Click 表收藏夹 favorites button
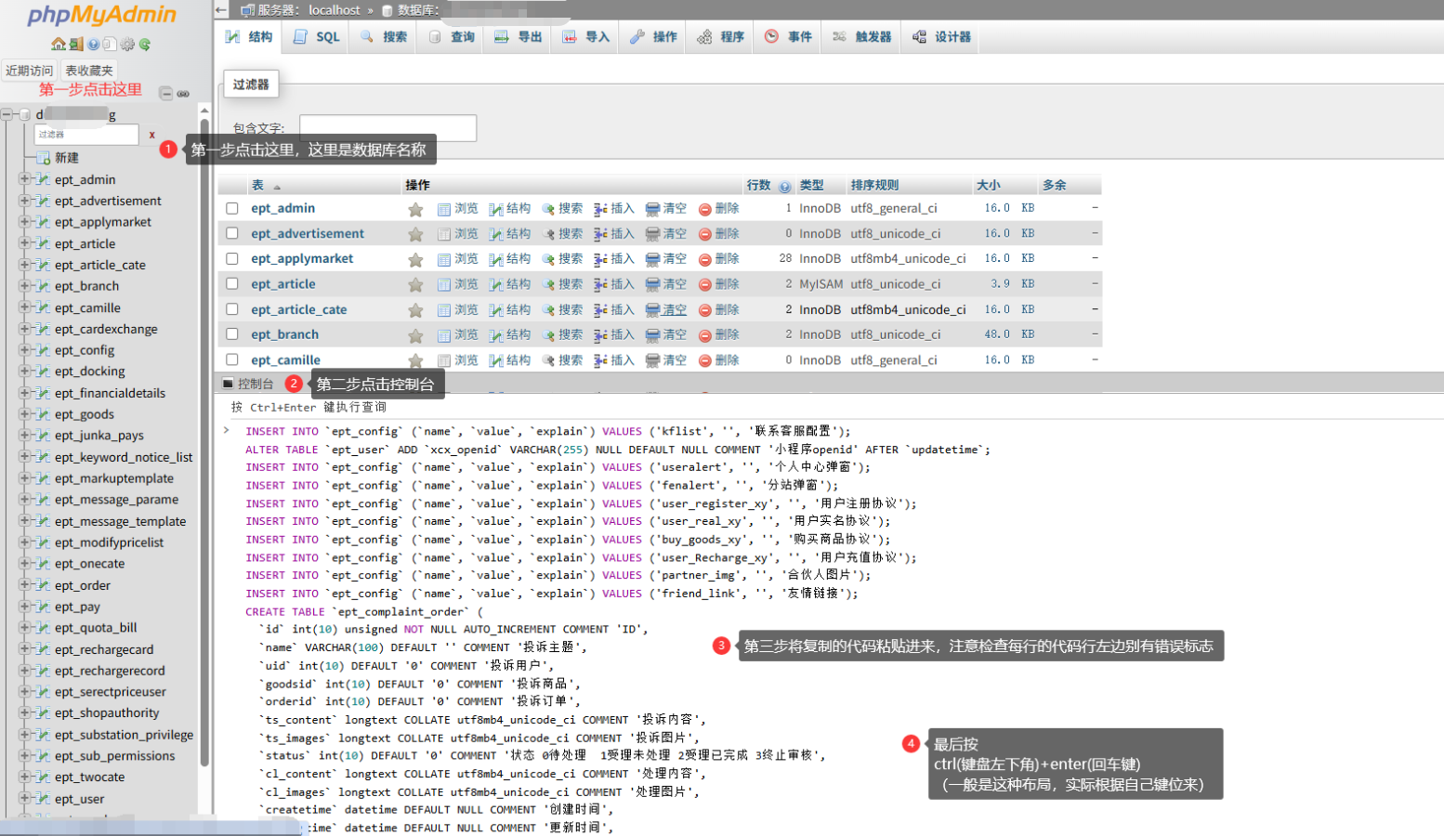Image resolution: width=1444 pixels, height=836 pixels. pyautogui.click(x=89, y=71)
